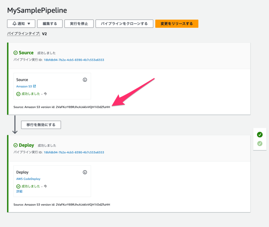Disable the stage transition via 移行を無効にする
269x227 pixels.
(41, 125)
